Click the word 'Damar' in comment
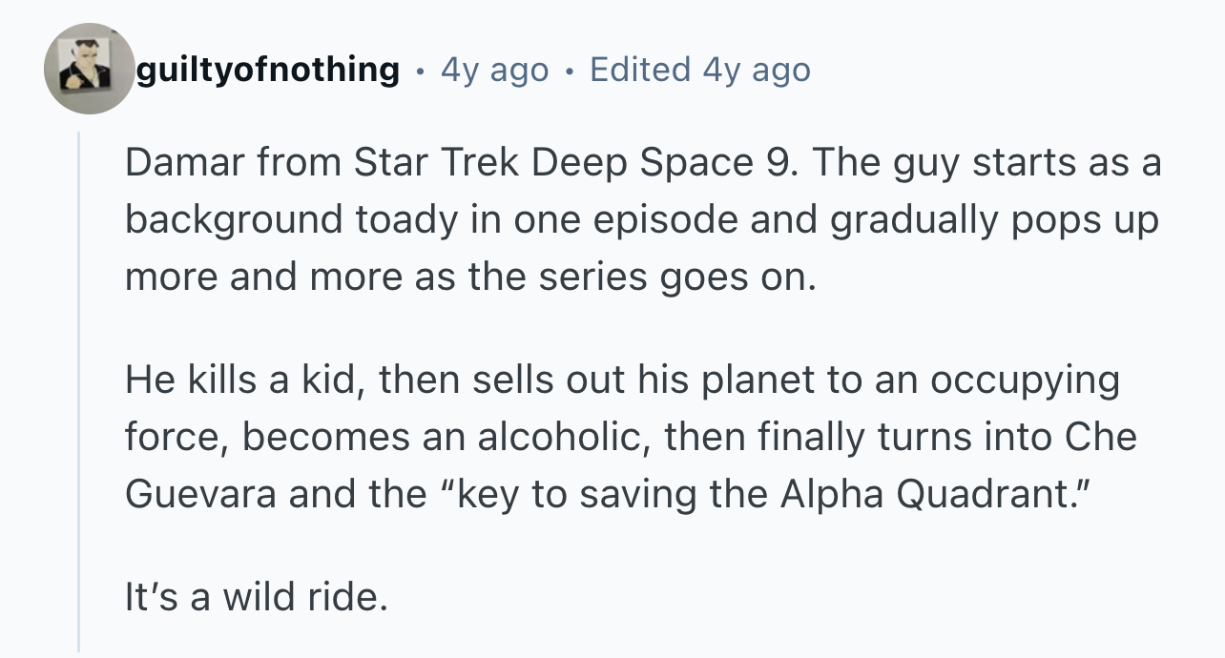1225x658 pixels. (184, 163)
